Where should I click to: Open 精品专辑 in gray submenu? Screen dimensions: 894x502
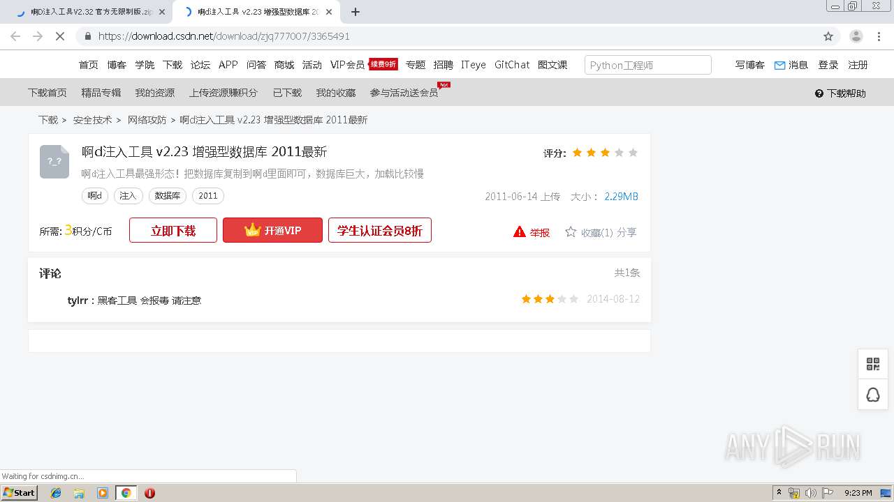pos(101,93)
